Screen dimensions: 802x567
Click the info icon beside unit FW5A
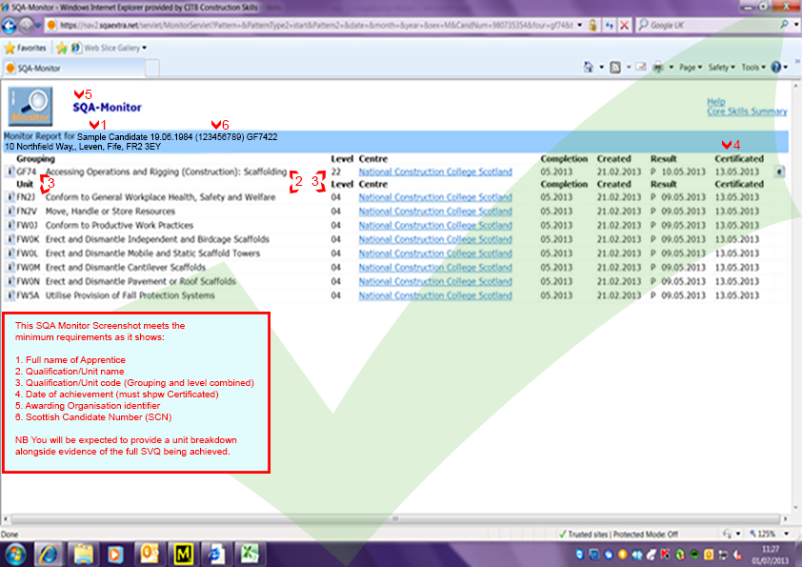(10, 296)
